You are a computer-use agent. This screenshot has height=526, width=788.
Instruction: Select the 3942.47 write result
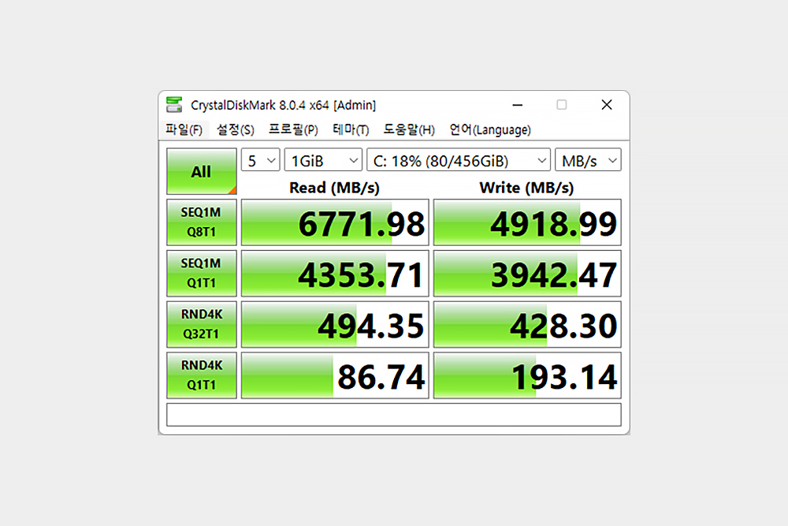tap(527, 273)
